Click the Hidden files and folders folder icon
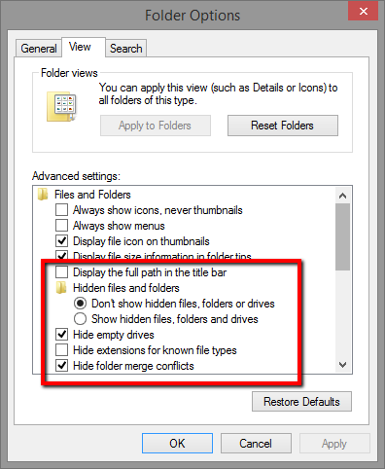The width and height of the screenshot is (385, 469). 61,288
